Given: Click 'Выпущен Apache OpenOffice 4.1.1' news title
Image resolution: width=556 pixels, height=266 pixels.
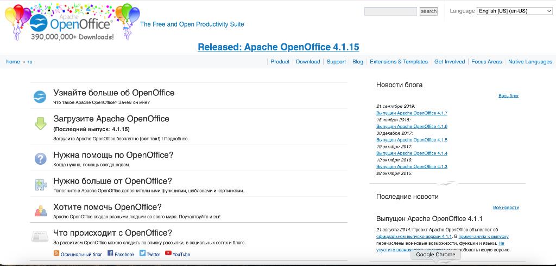Looking at the screenshot, I should point(429,219).
